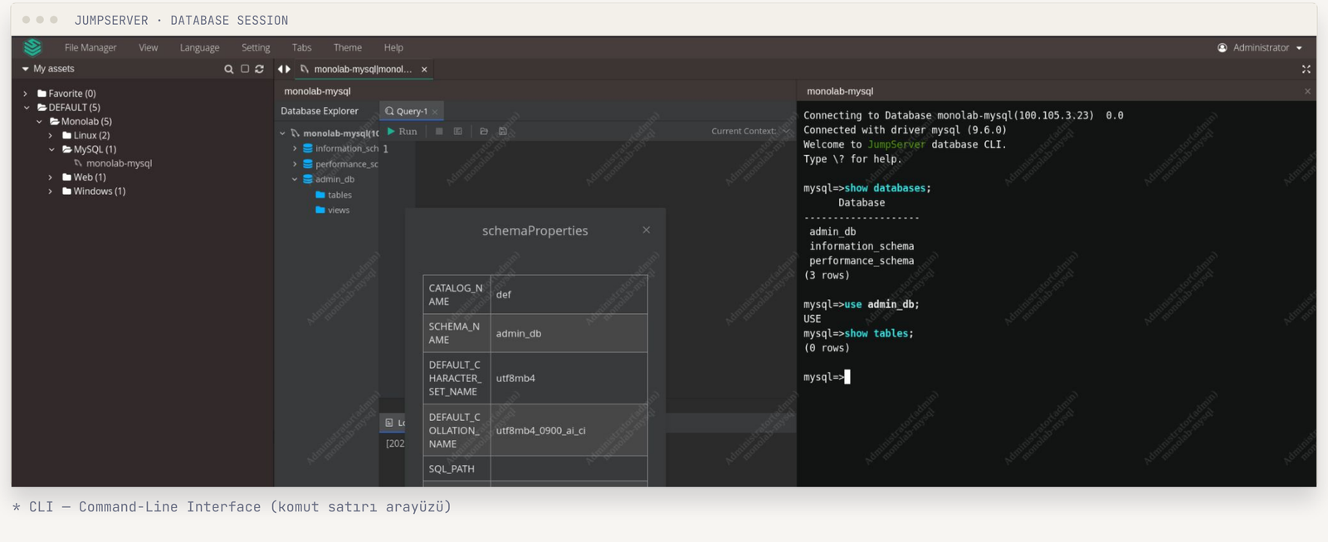1328x542 pixels.
Task: Click the monolab-mysql asset connection icon
Action: (x=79, y=163)
